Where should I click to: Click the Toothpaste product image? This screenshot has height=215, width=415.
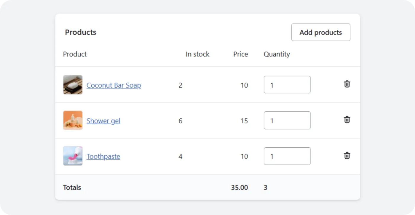[x=73, y=156]
